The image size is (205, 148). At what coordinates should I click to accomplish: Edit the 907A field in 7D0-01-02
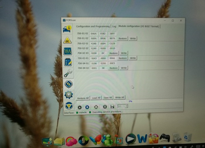tap(112, 38)
